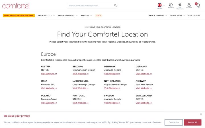Expand the Salon Furniture chevron
The width and height of the screenshot is (205, 128).
point(77,16)
